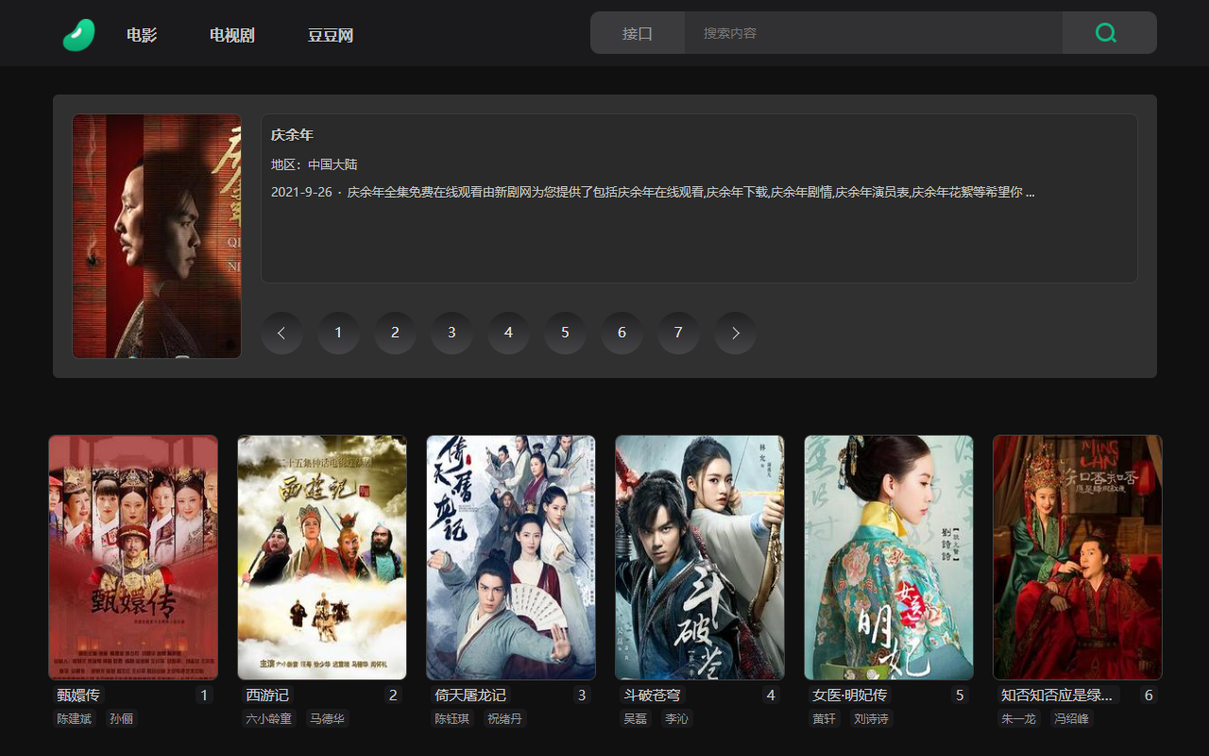
Task: Select the actor tag 刘诗诗
Action: pos(871,718)
